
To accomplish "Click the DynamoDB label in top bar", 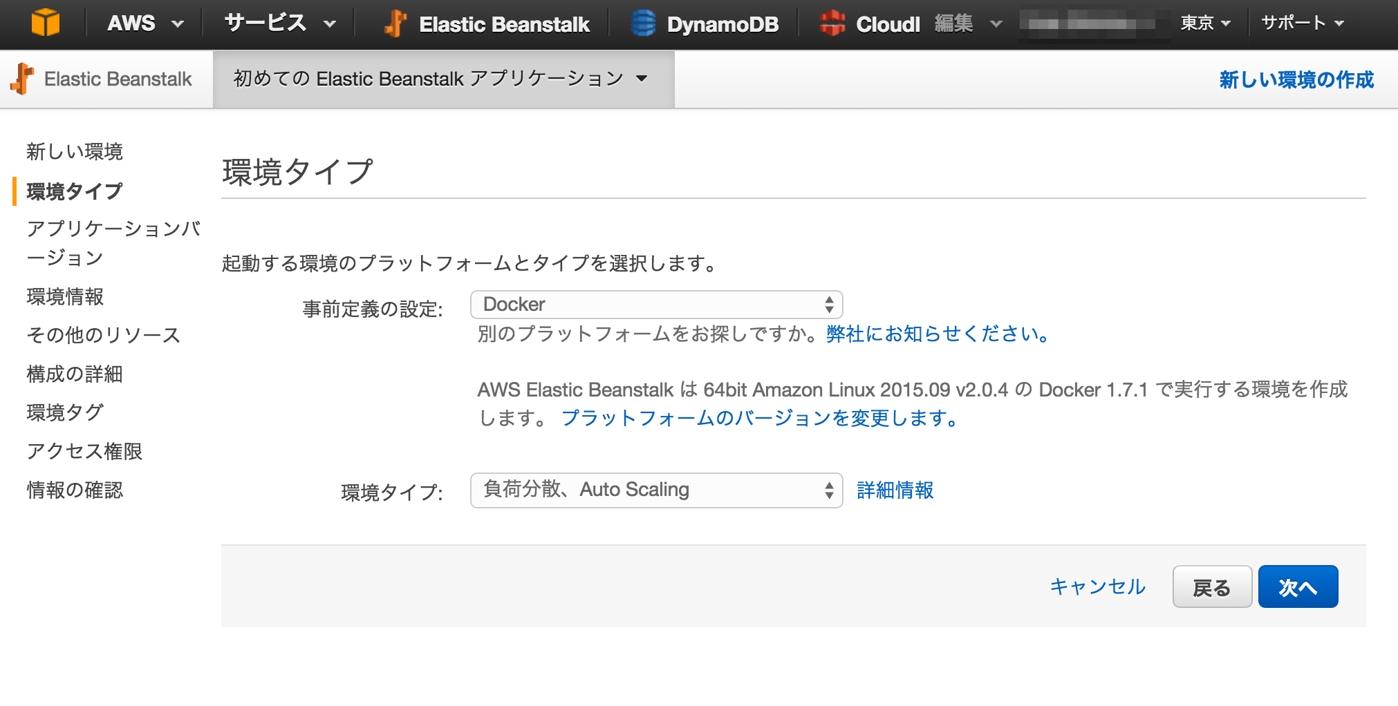I will (x=723, y=24).
